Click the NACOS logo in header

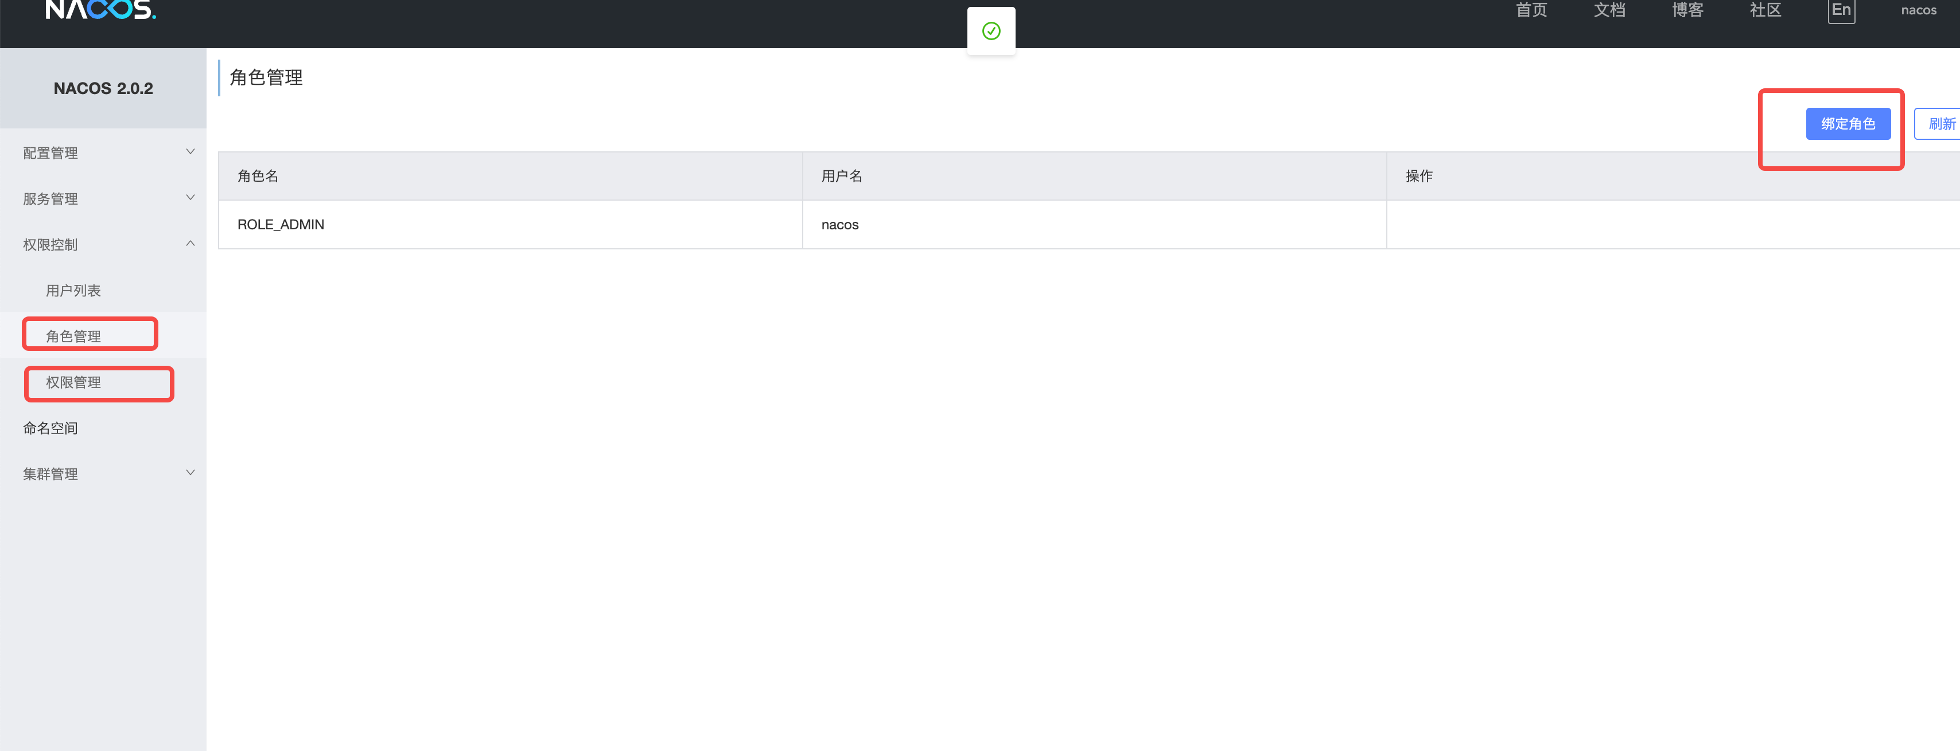100,10
